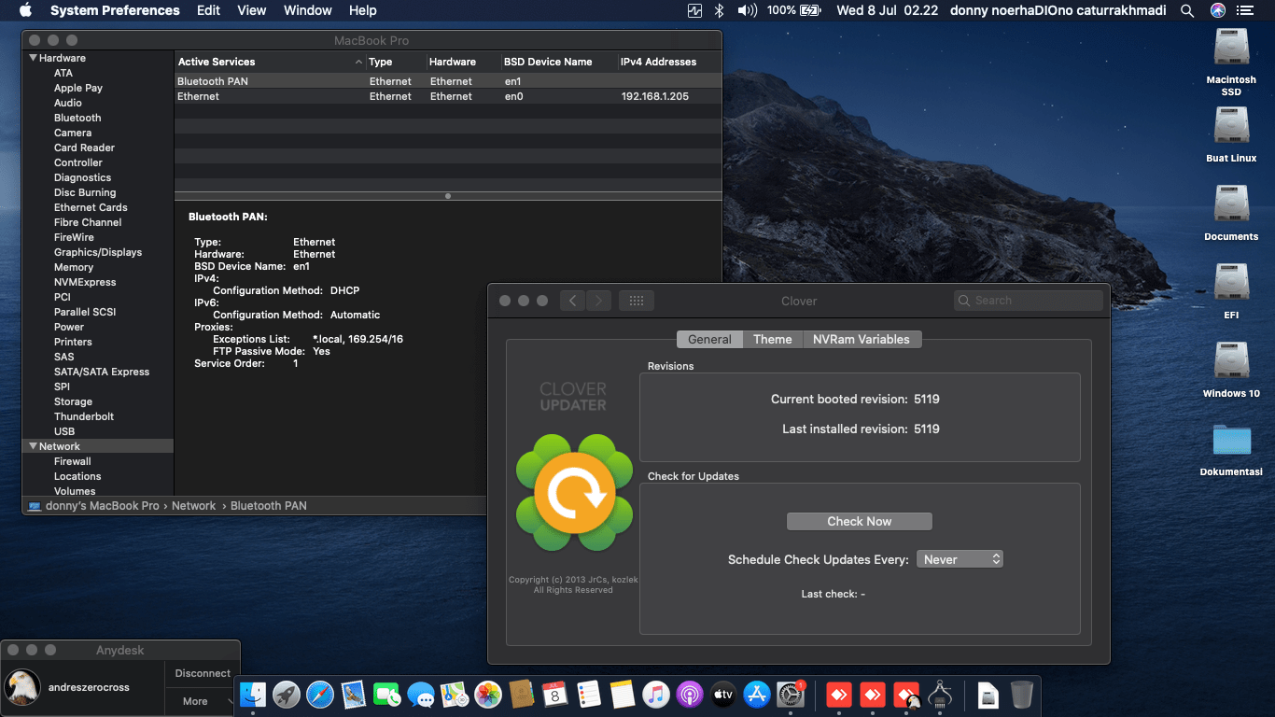Open the Dokumentasi folder on desktop

(x=1231, y=441)
